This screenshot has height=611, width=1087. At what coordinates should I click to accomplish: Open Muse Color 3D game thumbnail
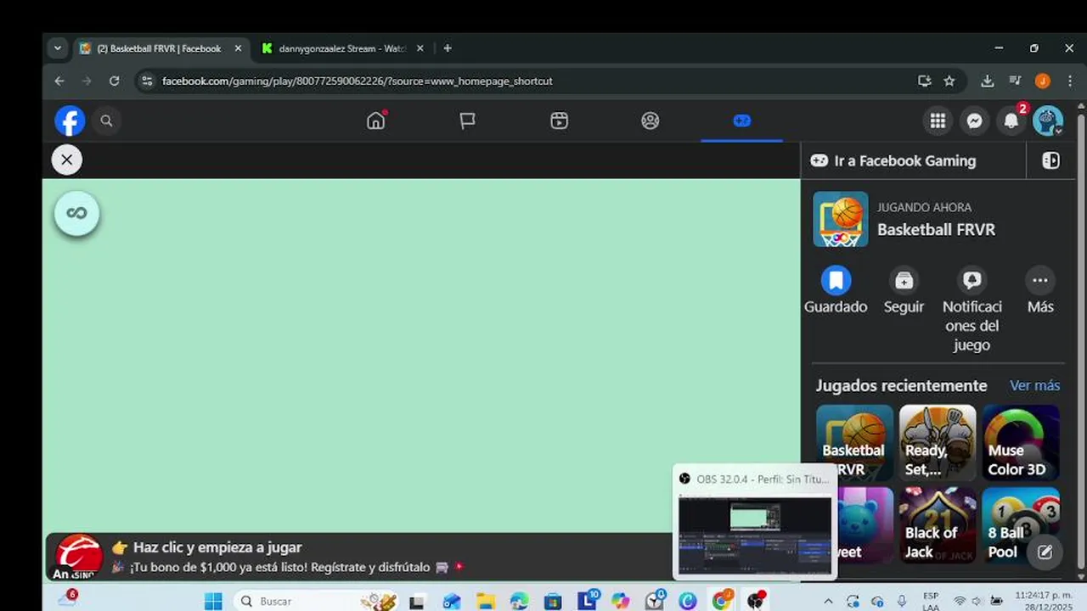(1021, 443)
